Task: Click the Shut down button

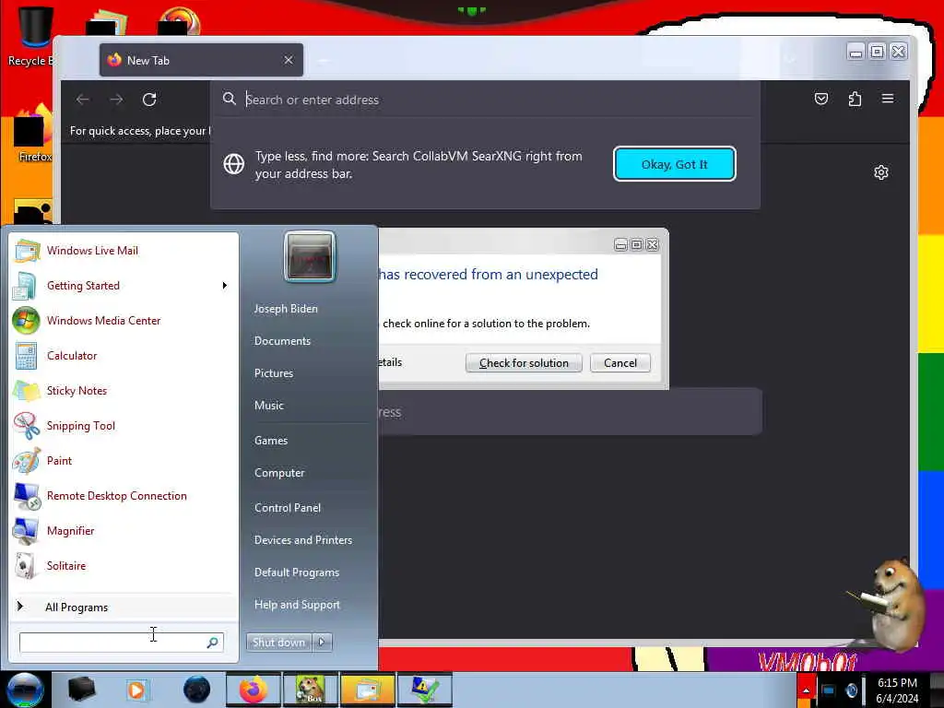Action: (x=278, y=643)
